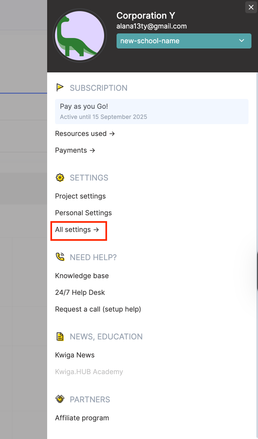Read Kwiga News
Screen dimensions: 258x439
[75, 355]
